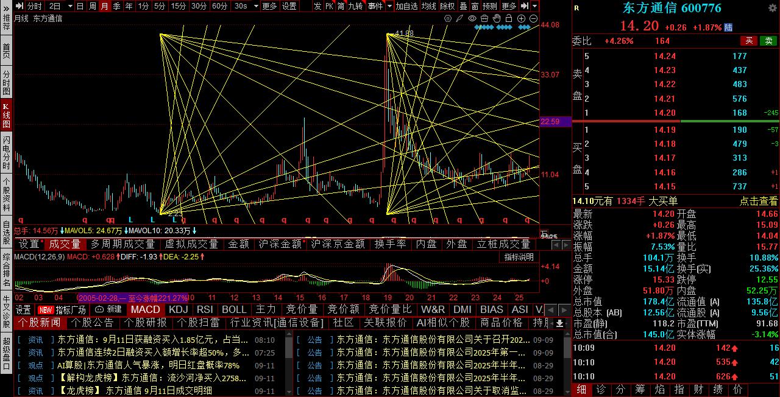This screenshot has width=780, height=397.
Task: Click the red 买 buy button
Action: click(x=749, y=41)
